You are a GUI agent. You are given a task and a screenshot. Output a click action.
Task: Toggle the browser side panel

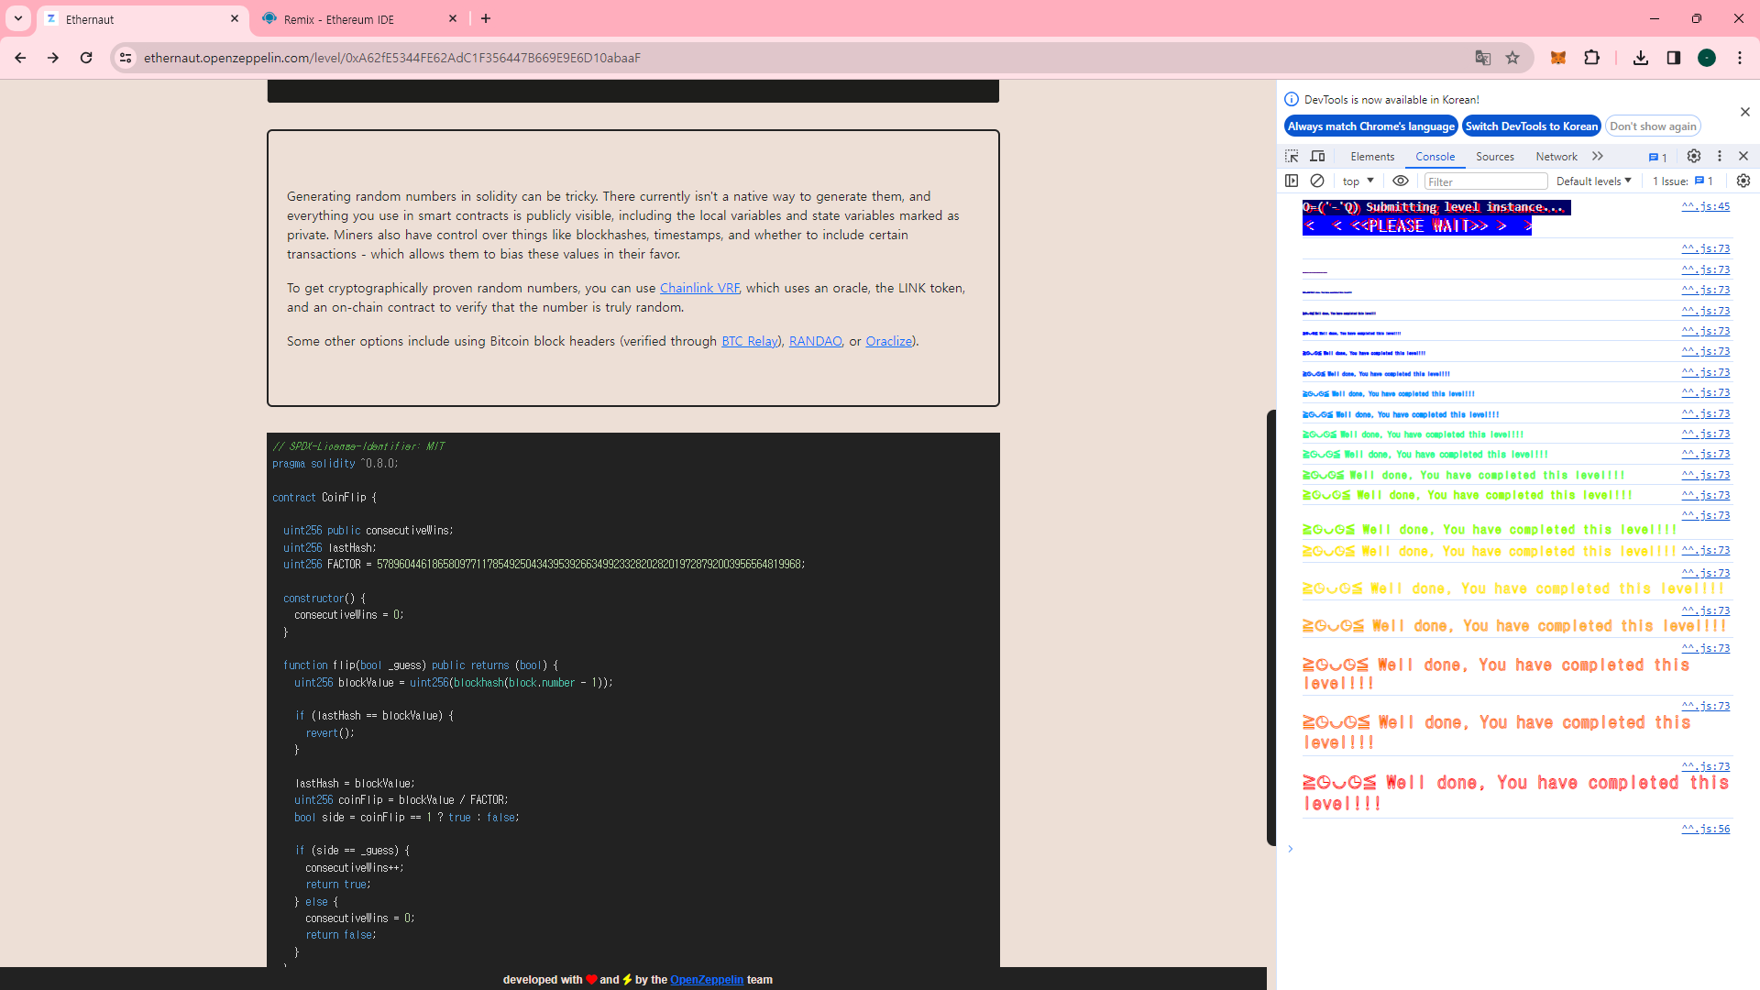pos(1674,58)
